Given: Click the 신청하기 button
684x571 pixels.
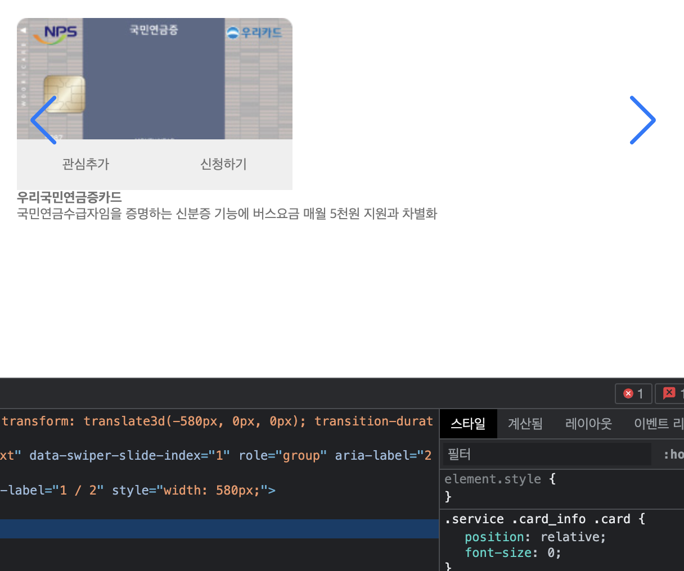Looking at the screenshot, I should [x=223, y=164].
